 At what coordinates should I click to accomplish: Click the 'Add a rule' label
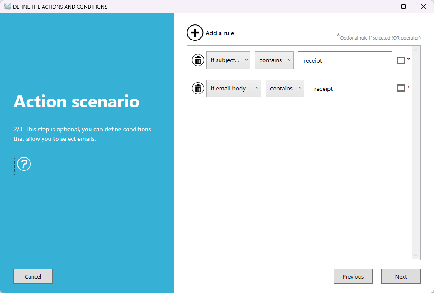point(220,33)
